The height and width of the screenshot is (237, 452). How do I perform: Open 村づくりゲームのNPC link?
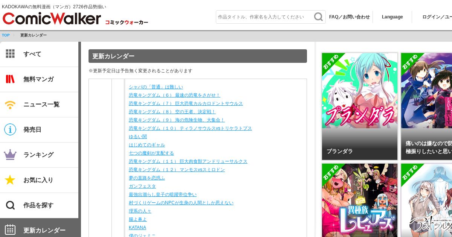click(181, 203)
